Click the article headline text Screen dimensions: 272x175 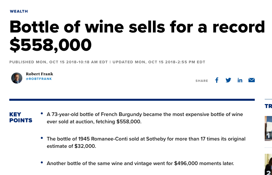[x=137, y=36]
